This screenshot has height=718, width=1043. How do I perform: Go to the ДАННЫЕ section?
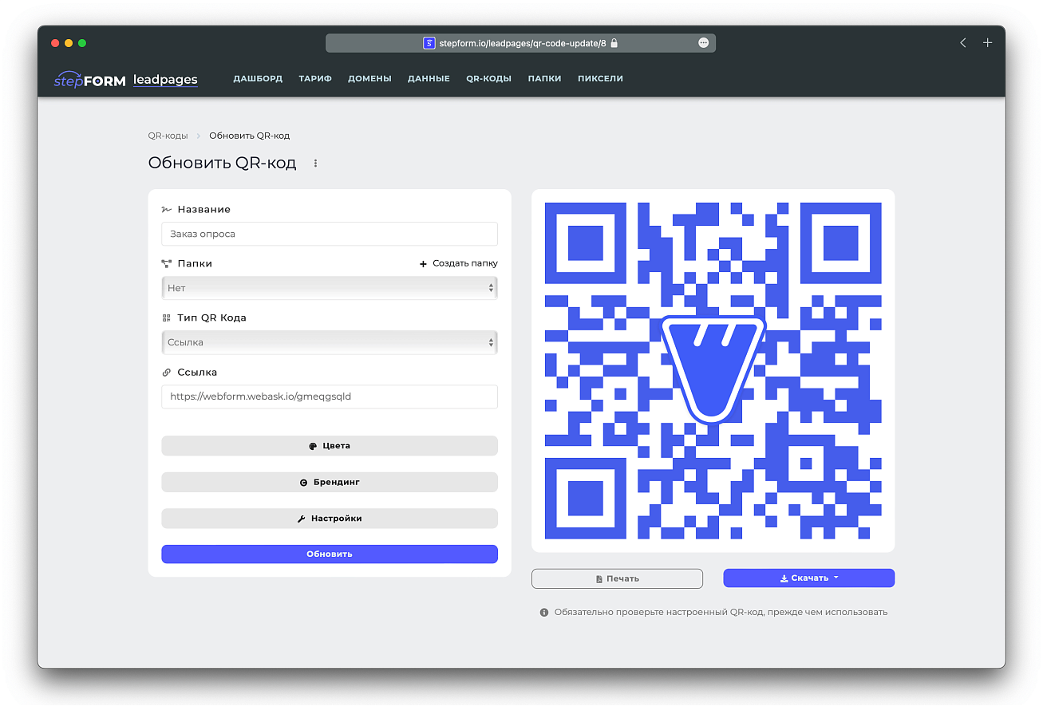click(429, 79)
